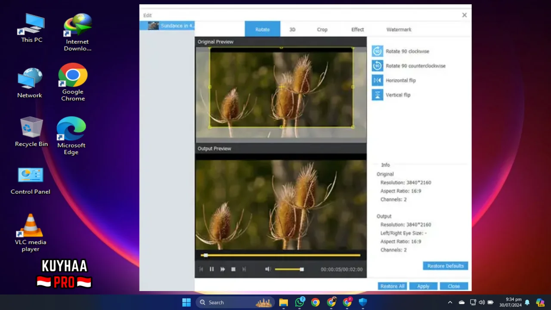
Task: Apply the edit changes
Action: [423, 286]
